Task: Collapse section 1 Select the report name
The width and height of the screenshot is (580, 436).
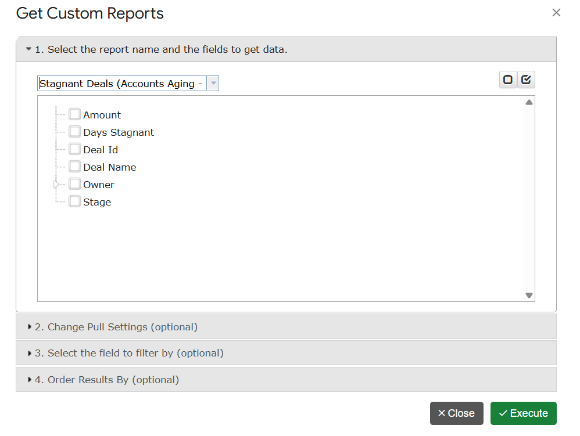Action: (x=157, y=49)
